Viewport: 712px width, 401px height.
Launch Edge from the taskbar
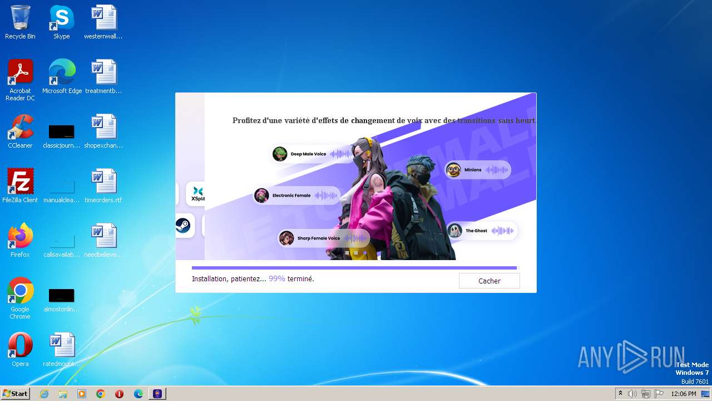(139, 394)
